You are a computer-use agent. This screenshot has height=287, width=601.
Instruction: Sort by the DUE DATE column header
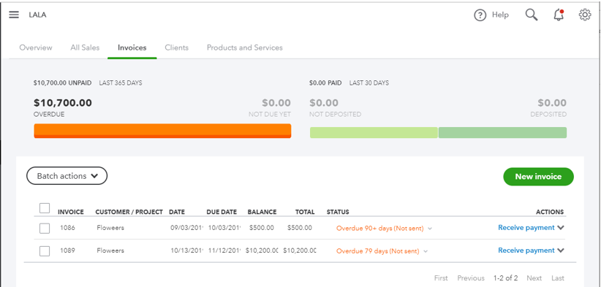pyautogui.click(x=222, y=212)
